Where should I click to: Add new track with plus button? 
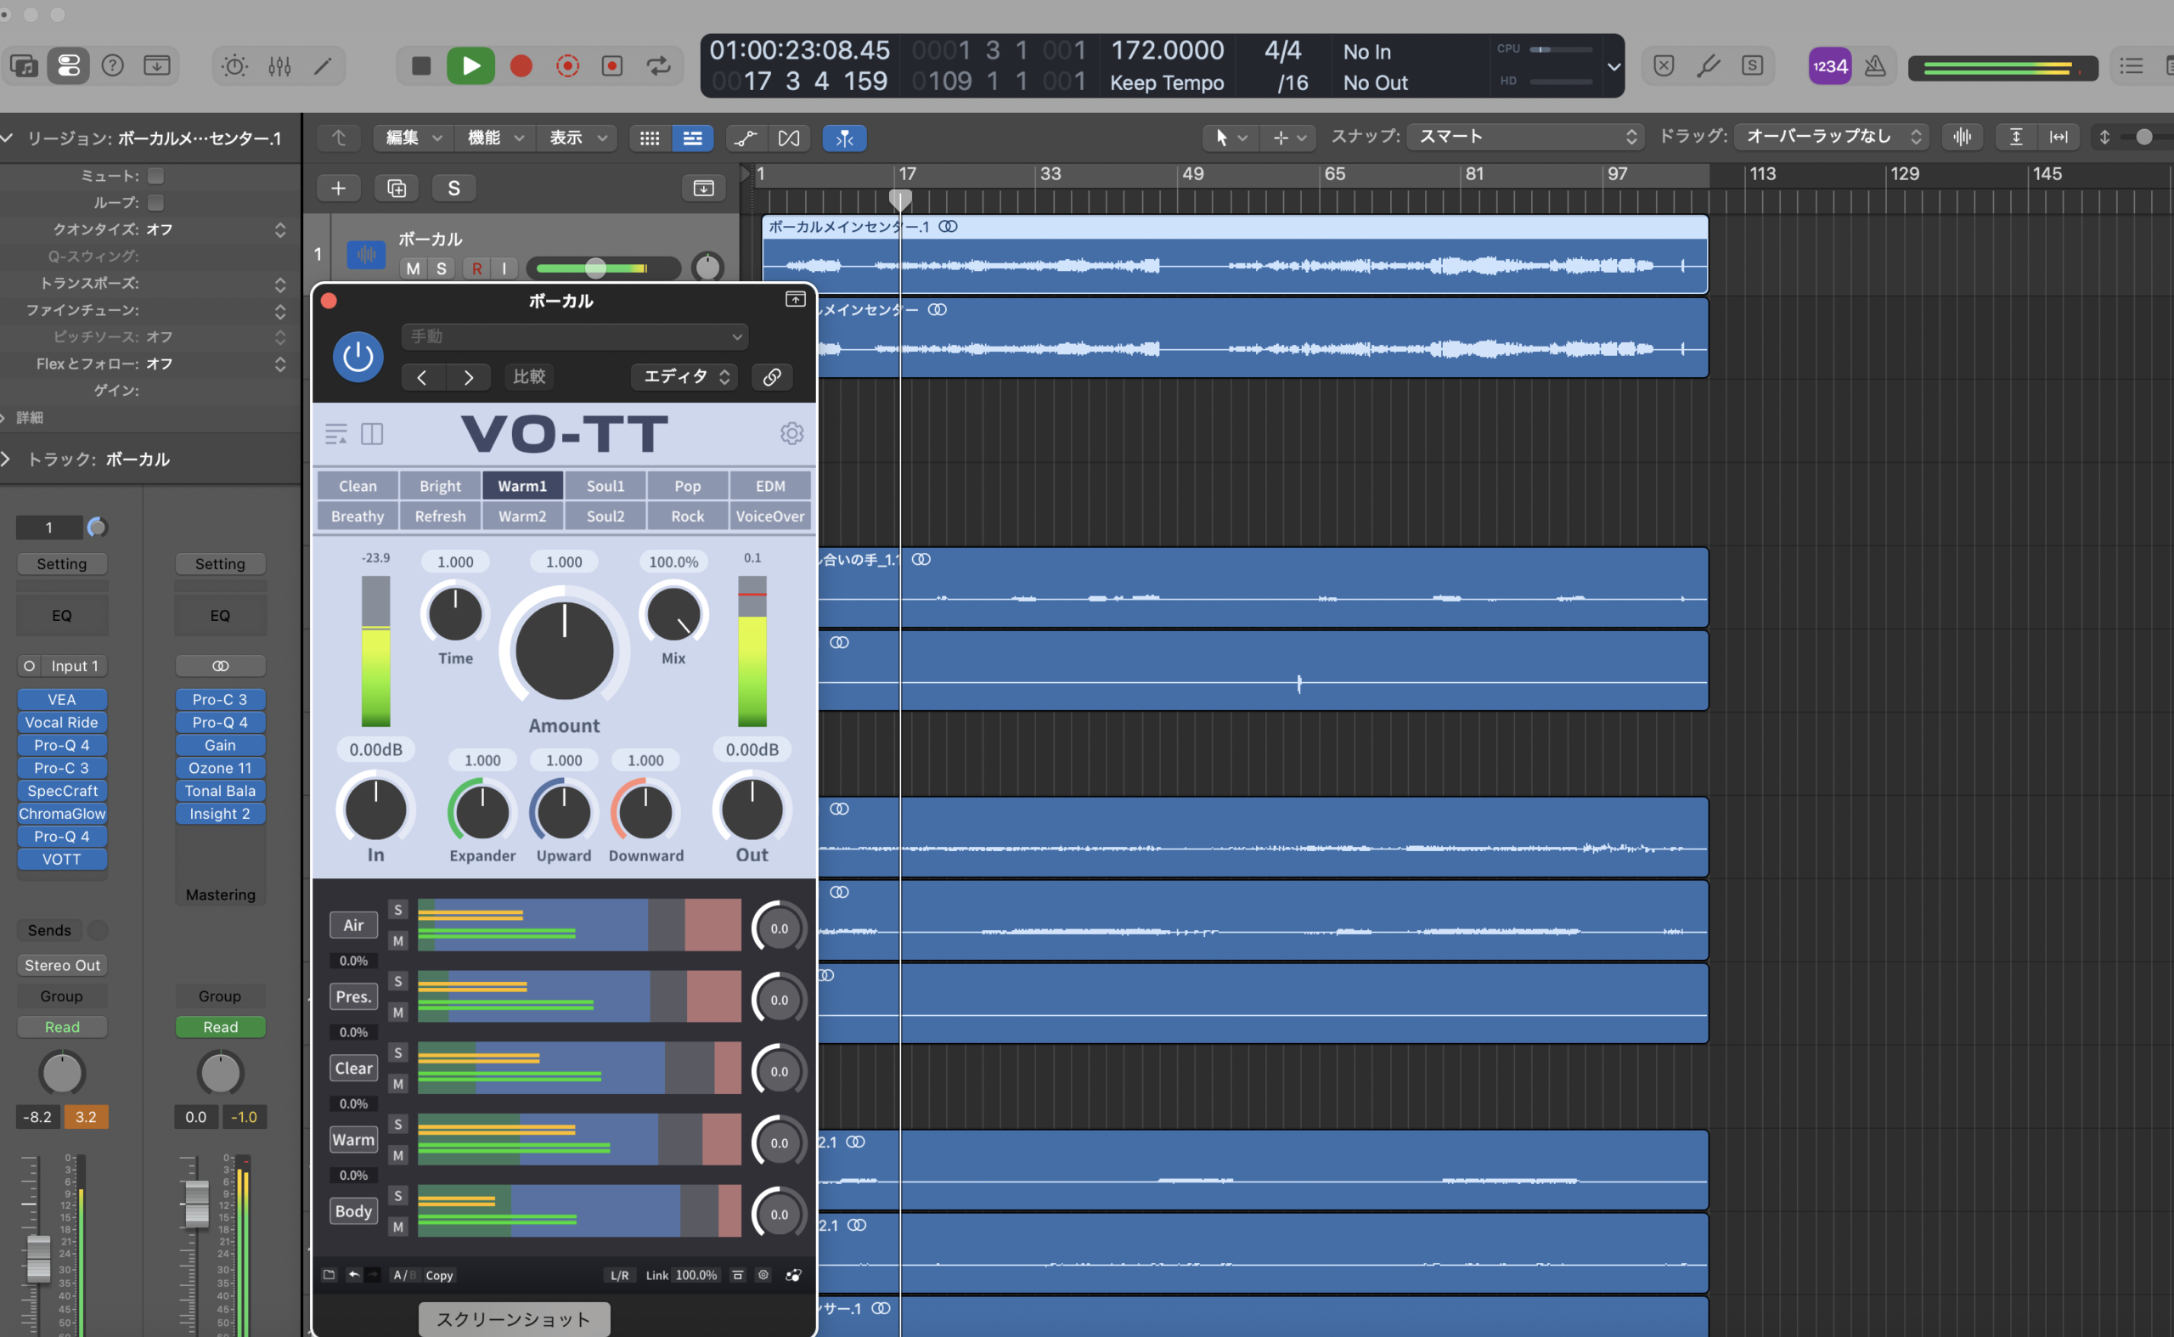[338, 188]
